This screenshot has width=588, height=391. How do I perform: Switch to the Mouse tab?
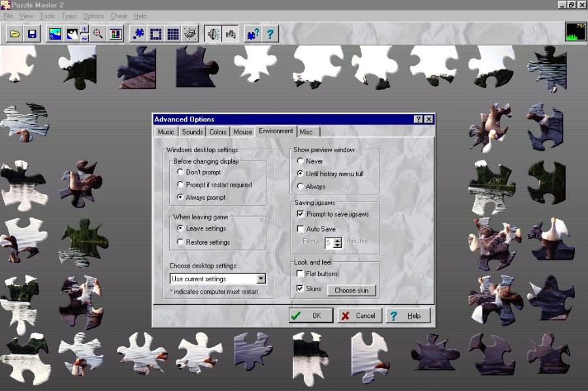pyautogui.click(x=242, y=132)
